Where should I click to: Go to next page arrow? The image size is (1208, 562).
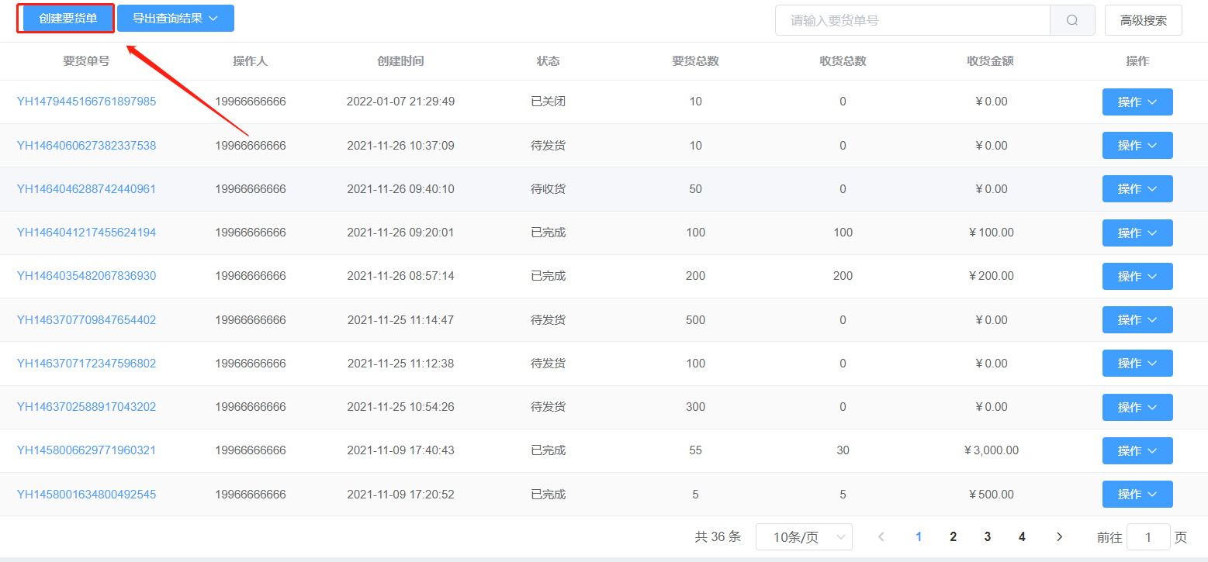tap(1060, 536)
